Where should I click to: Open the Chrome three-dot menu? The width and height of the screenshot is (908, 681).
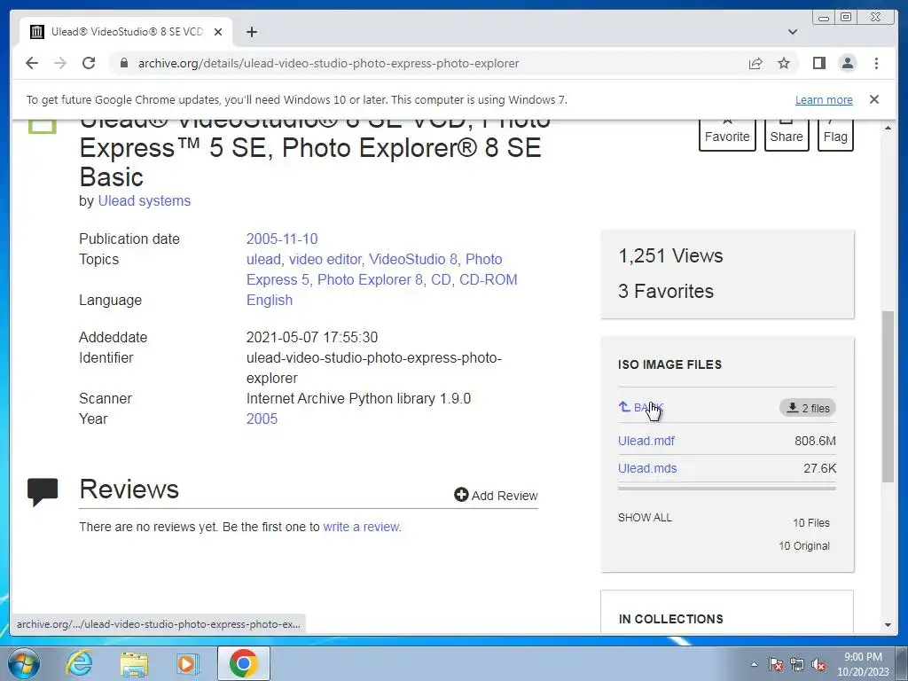coord(876,63)
